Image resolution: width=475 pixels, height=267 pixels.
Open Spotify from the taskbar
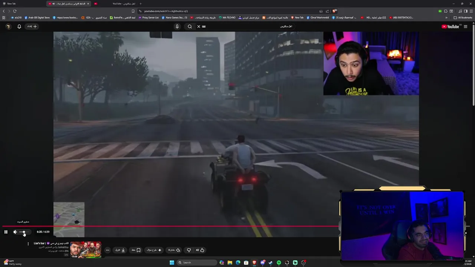pos(279,263)
